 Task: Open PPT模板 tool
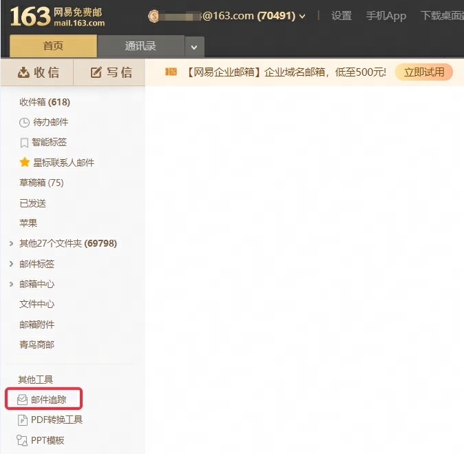[x=48, y=440]
